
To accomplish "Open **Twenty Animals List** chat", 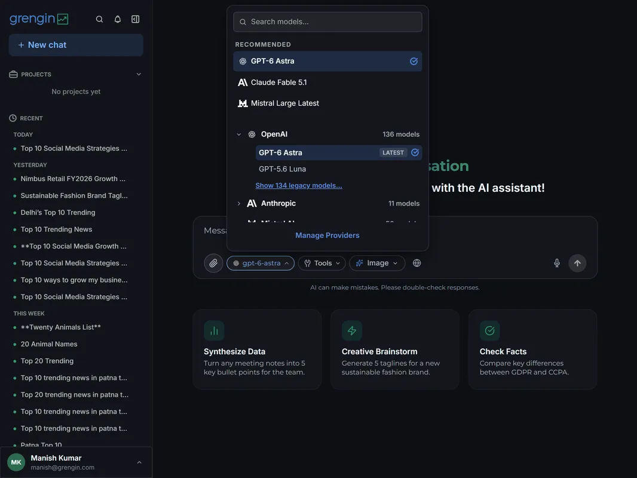I will (x=60, y=327).
